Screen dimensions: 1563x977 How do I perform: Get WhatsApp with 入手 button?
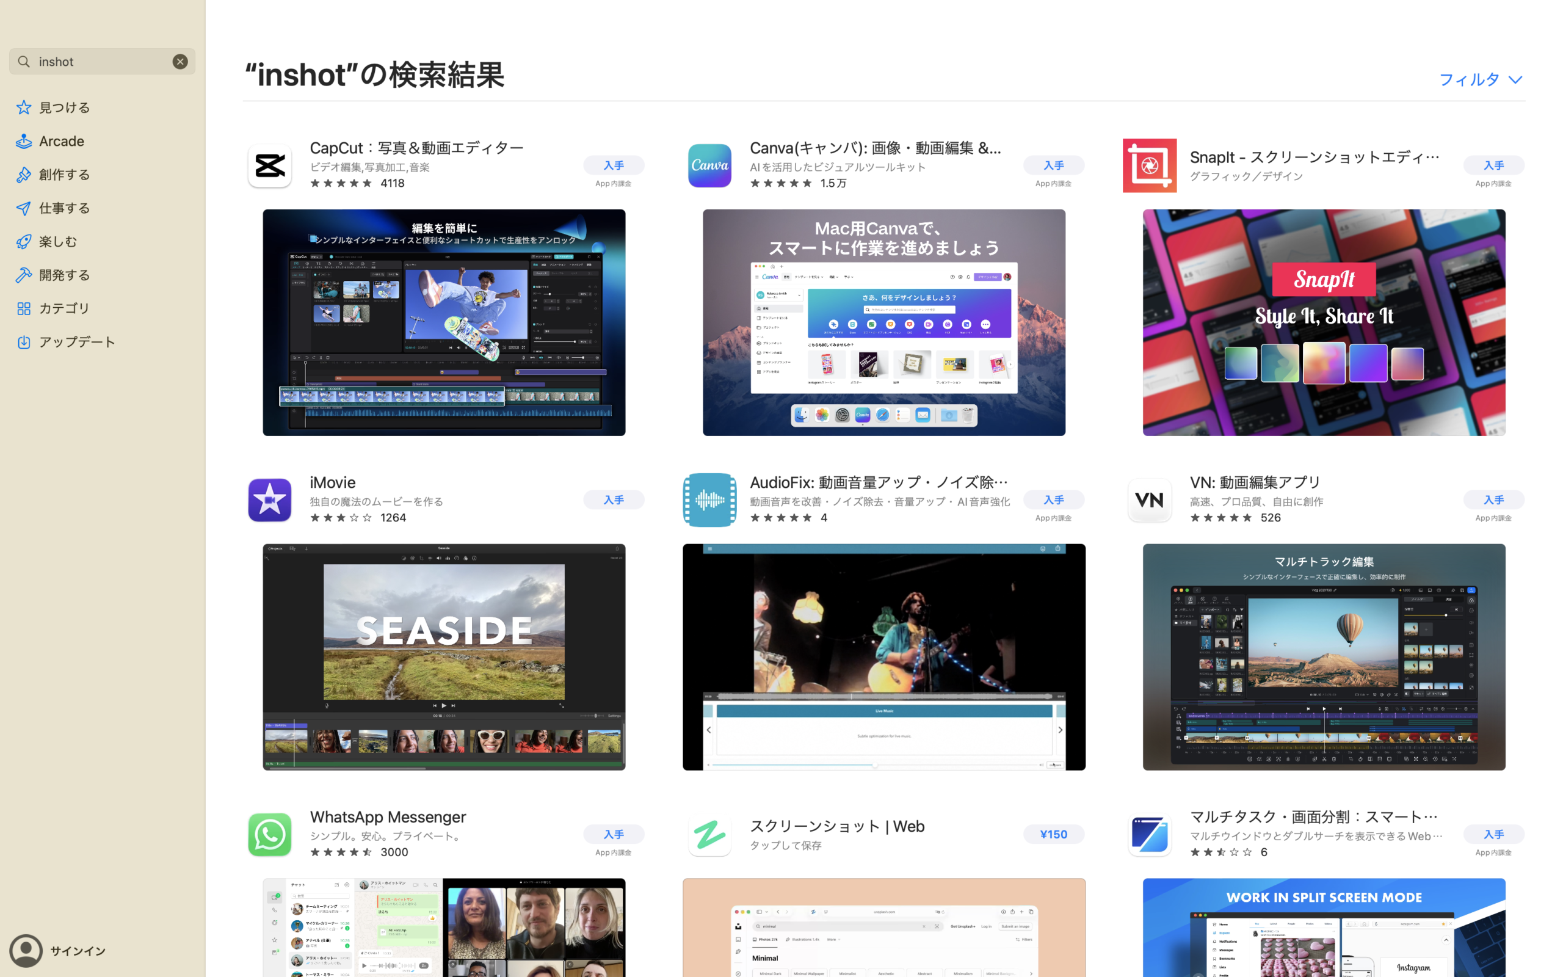pyautogui.click(x=614, y=835)
